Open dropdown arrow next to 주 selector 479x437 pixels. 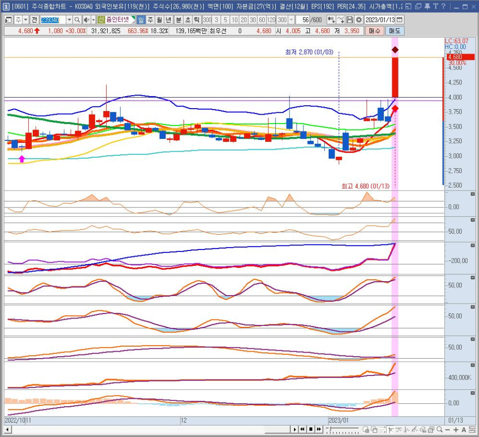[x=26, y=20]
